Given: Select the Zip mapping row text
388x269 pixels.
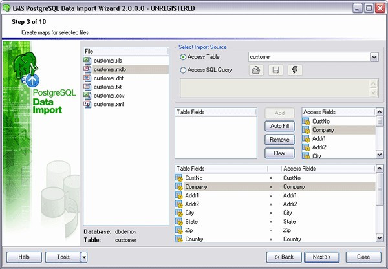Looking at the screenshot, I should [x=189, y=230].
